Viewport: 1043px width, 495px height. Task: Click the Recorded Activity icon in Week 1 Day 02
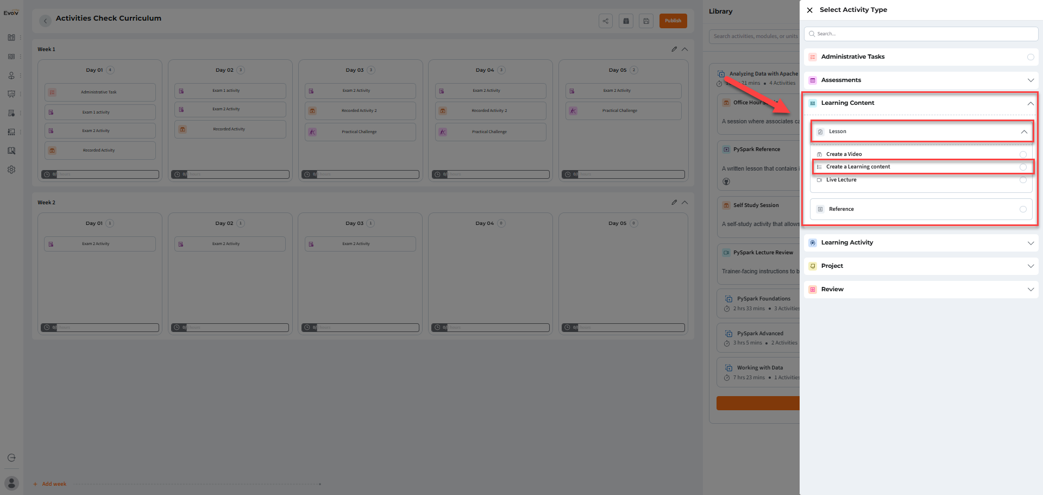pos(183,129)
